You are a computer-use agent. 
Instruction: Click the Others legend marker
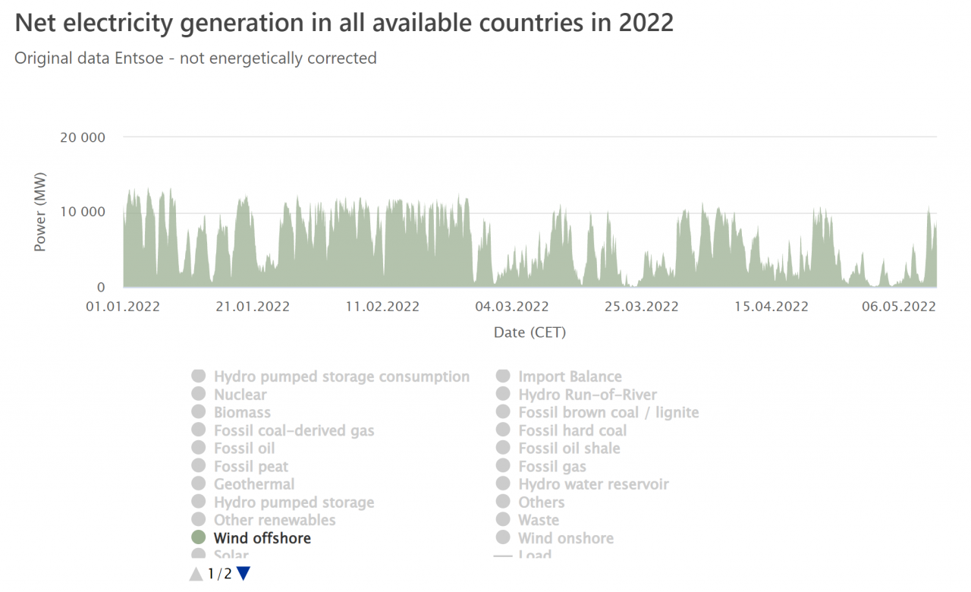point(503,502)
